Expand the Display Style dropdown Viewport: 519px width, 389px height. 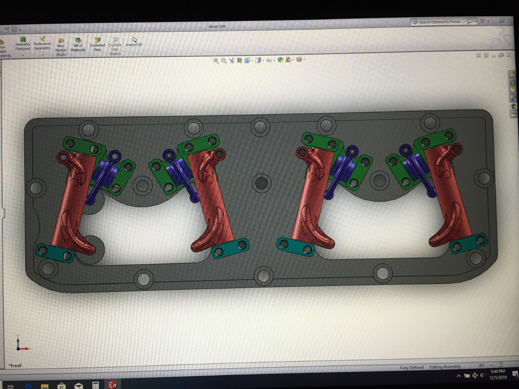tap(263, 60)
